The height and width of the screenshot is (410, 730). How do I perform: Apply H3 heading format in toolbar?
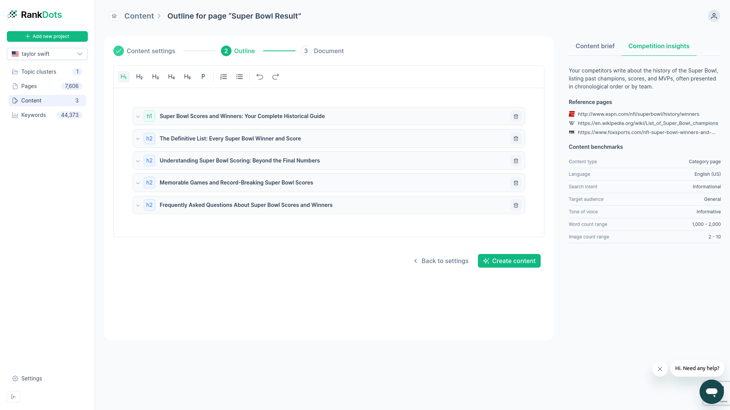click(155, 76)
